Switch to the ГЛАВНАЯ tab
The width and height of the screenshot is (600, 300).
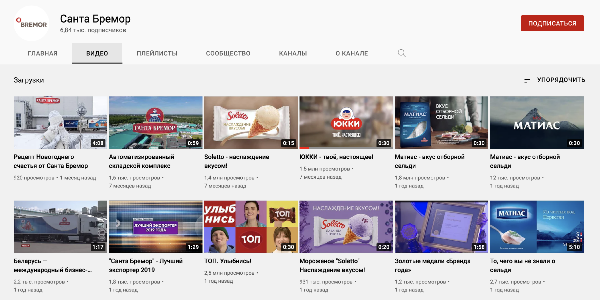click(x=43, y=53)
